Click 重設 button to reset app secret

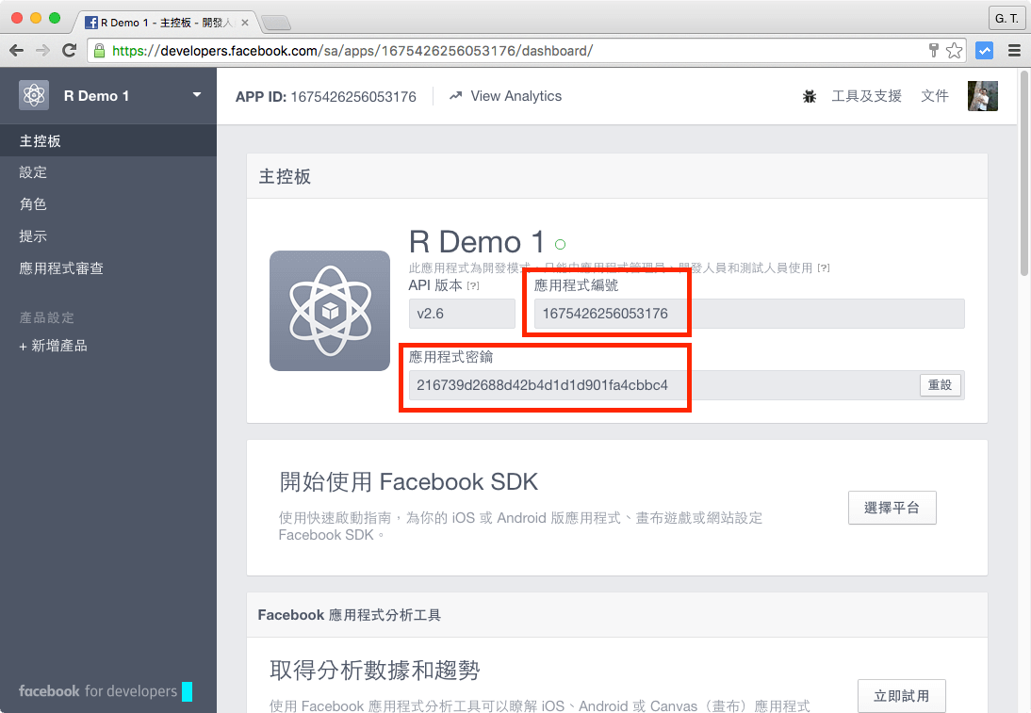[940, 385]
